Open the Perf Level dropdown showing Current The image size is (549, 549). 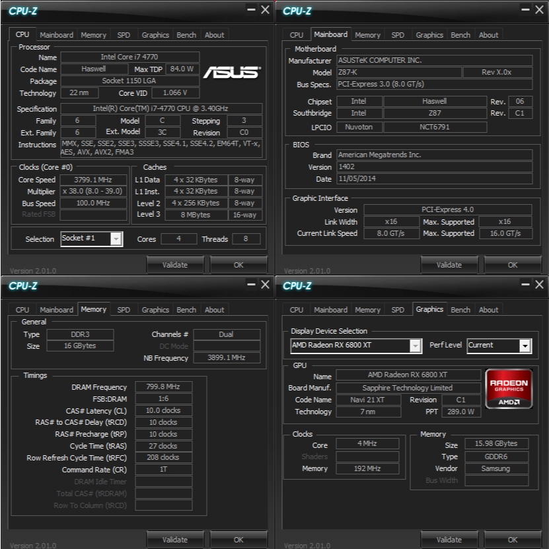525,346
